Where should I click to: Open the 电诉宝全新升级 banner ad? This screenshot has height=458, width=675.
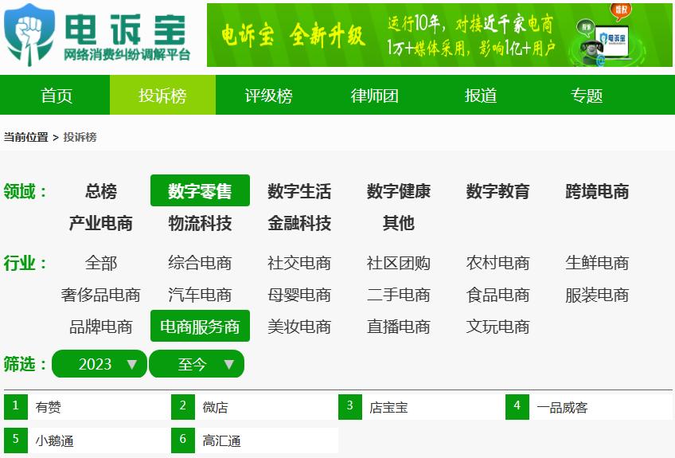pos(439,35)
